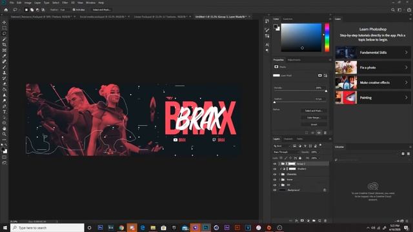
Task: Click the Color Range button
Action: click(x=314, y=117)
